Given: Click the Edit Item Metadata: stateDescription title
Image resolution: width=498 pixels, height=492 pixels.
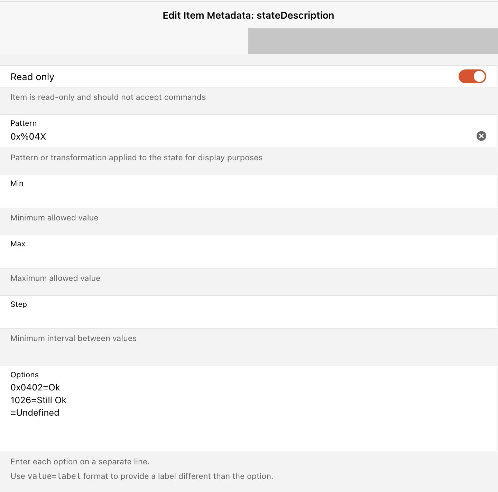Looking at the screenshot, I should [248, 15].
